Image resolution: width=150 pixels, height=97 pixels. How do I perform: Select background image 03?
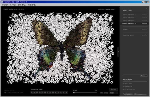(x=37, y=92)
